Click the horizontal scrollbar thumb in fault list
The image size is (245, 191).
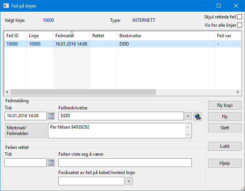point(83,92)
